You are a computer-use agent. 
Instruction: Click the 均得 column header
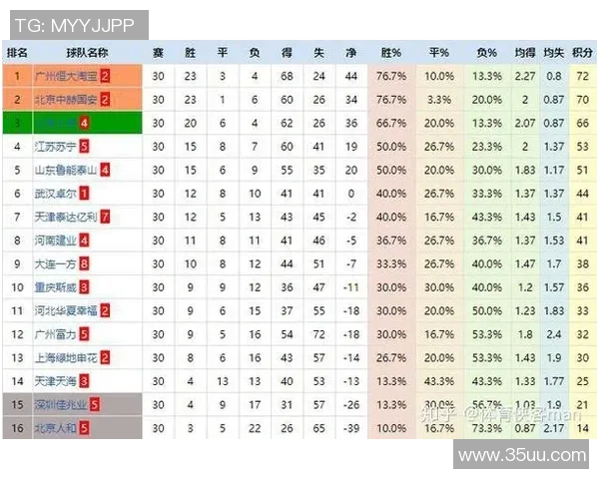pyautogui.click(x=524, y=52)
